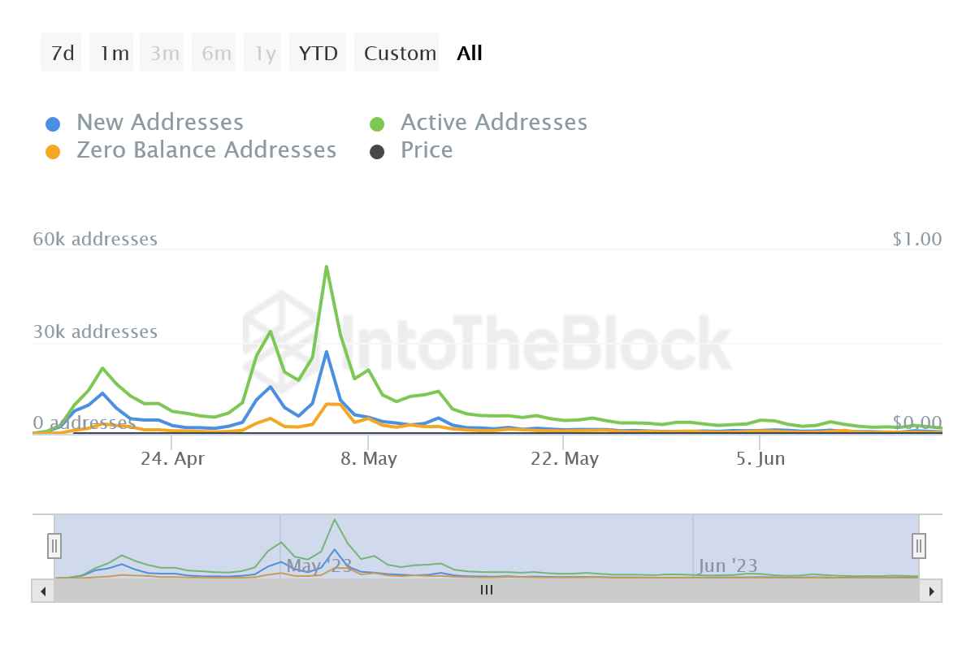The height and width of the screenshot is (650, 975).
Task: Click the left scrollbar arrow
Action: click(x=43, y=591)
